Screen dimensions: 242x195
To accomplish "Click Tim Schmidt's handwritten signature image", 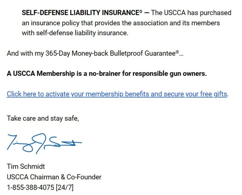I will point(44,143).
